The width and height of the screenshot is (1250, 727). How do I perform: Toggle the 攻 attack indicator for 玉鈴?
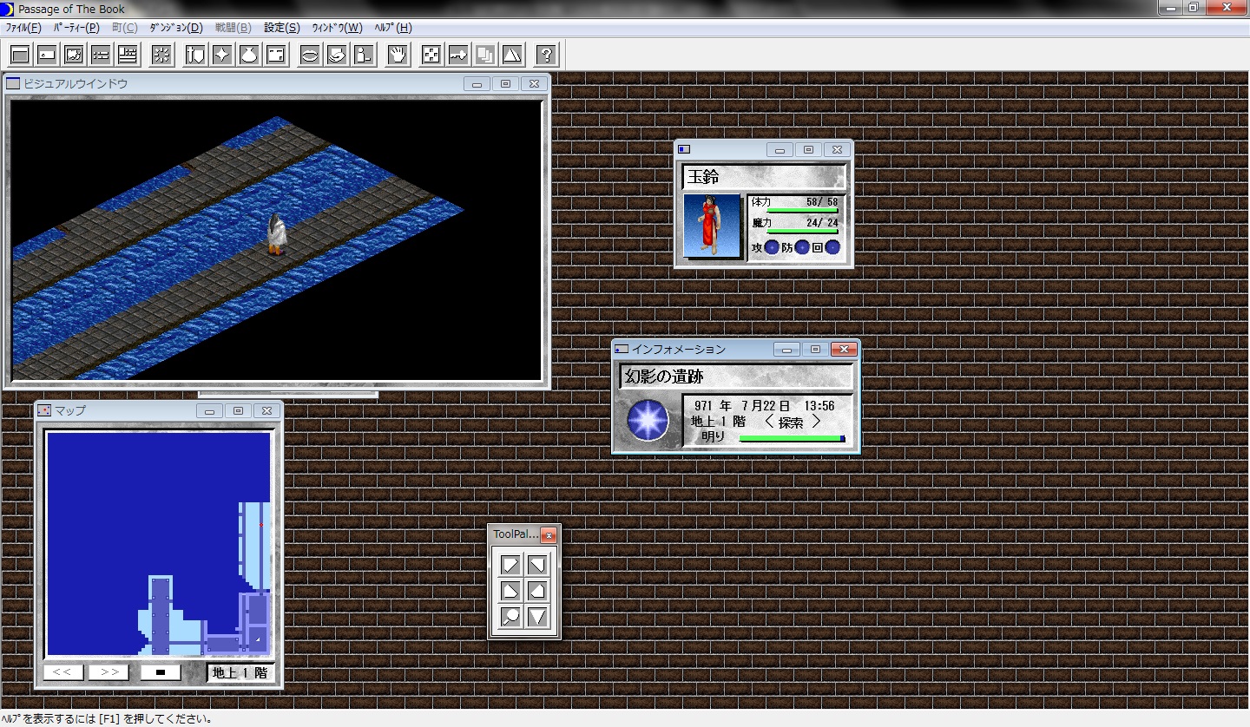(x=772, y=247)
